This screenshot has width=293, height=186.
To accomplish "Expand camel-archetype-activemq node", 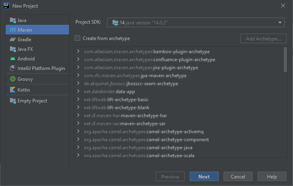I will [78, 131].
